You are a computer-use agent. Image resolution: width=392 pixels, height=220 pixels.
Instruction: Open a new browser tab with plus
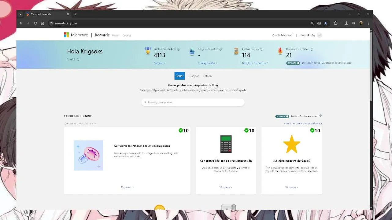click(75, 14)
